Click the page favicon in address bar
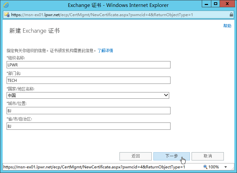This screenshot has height=173, width=237. click(x=7, y=15)
